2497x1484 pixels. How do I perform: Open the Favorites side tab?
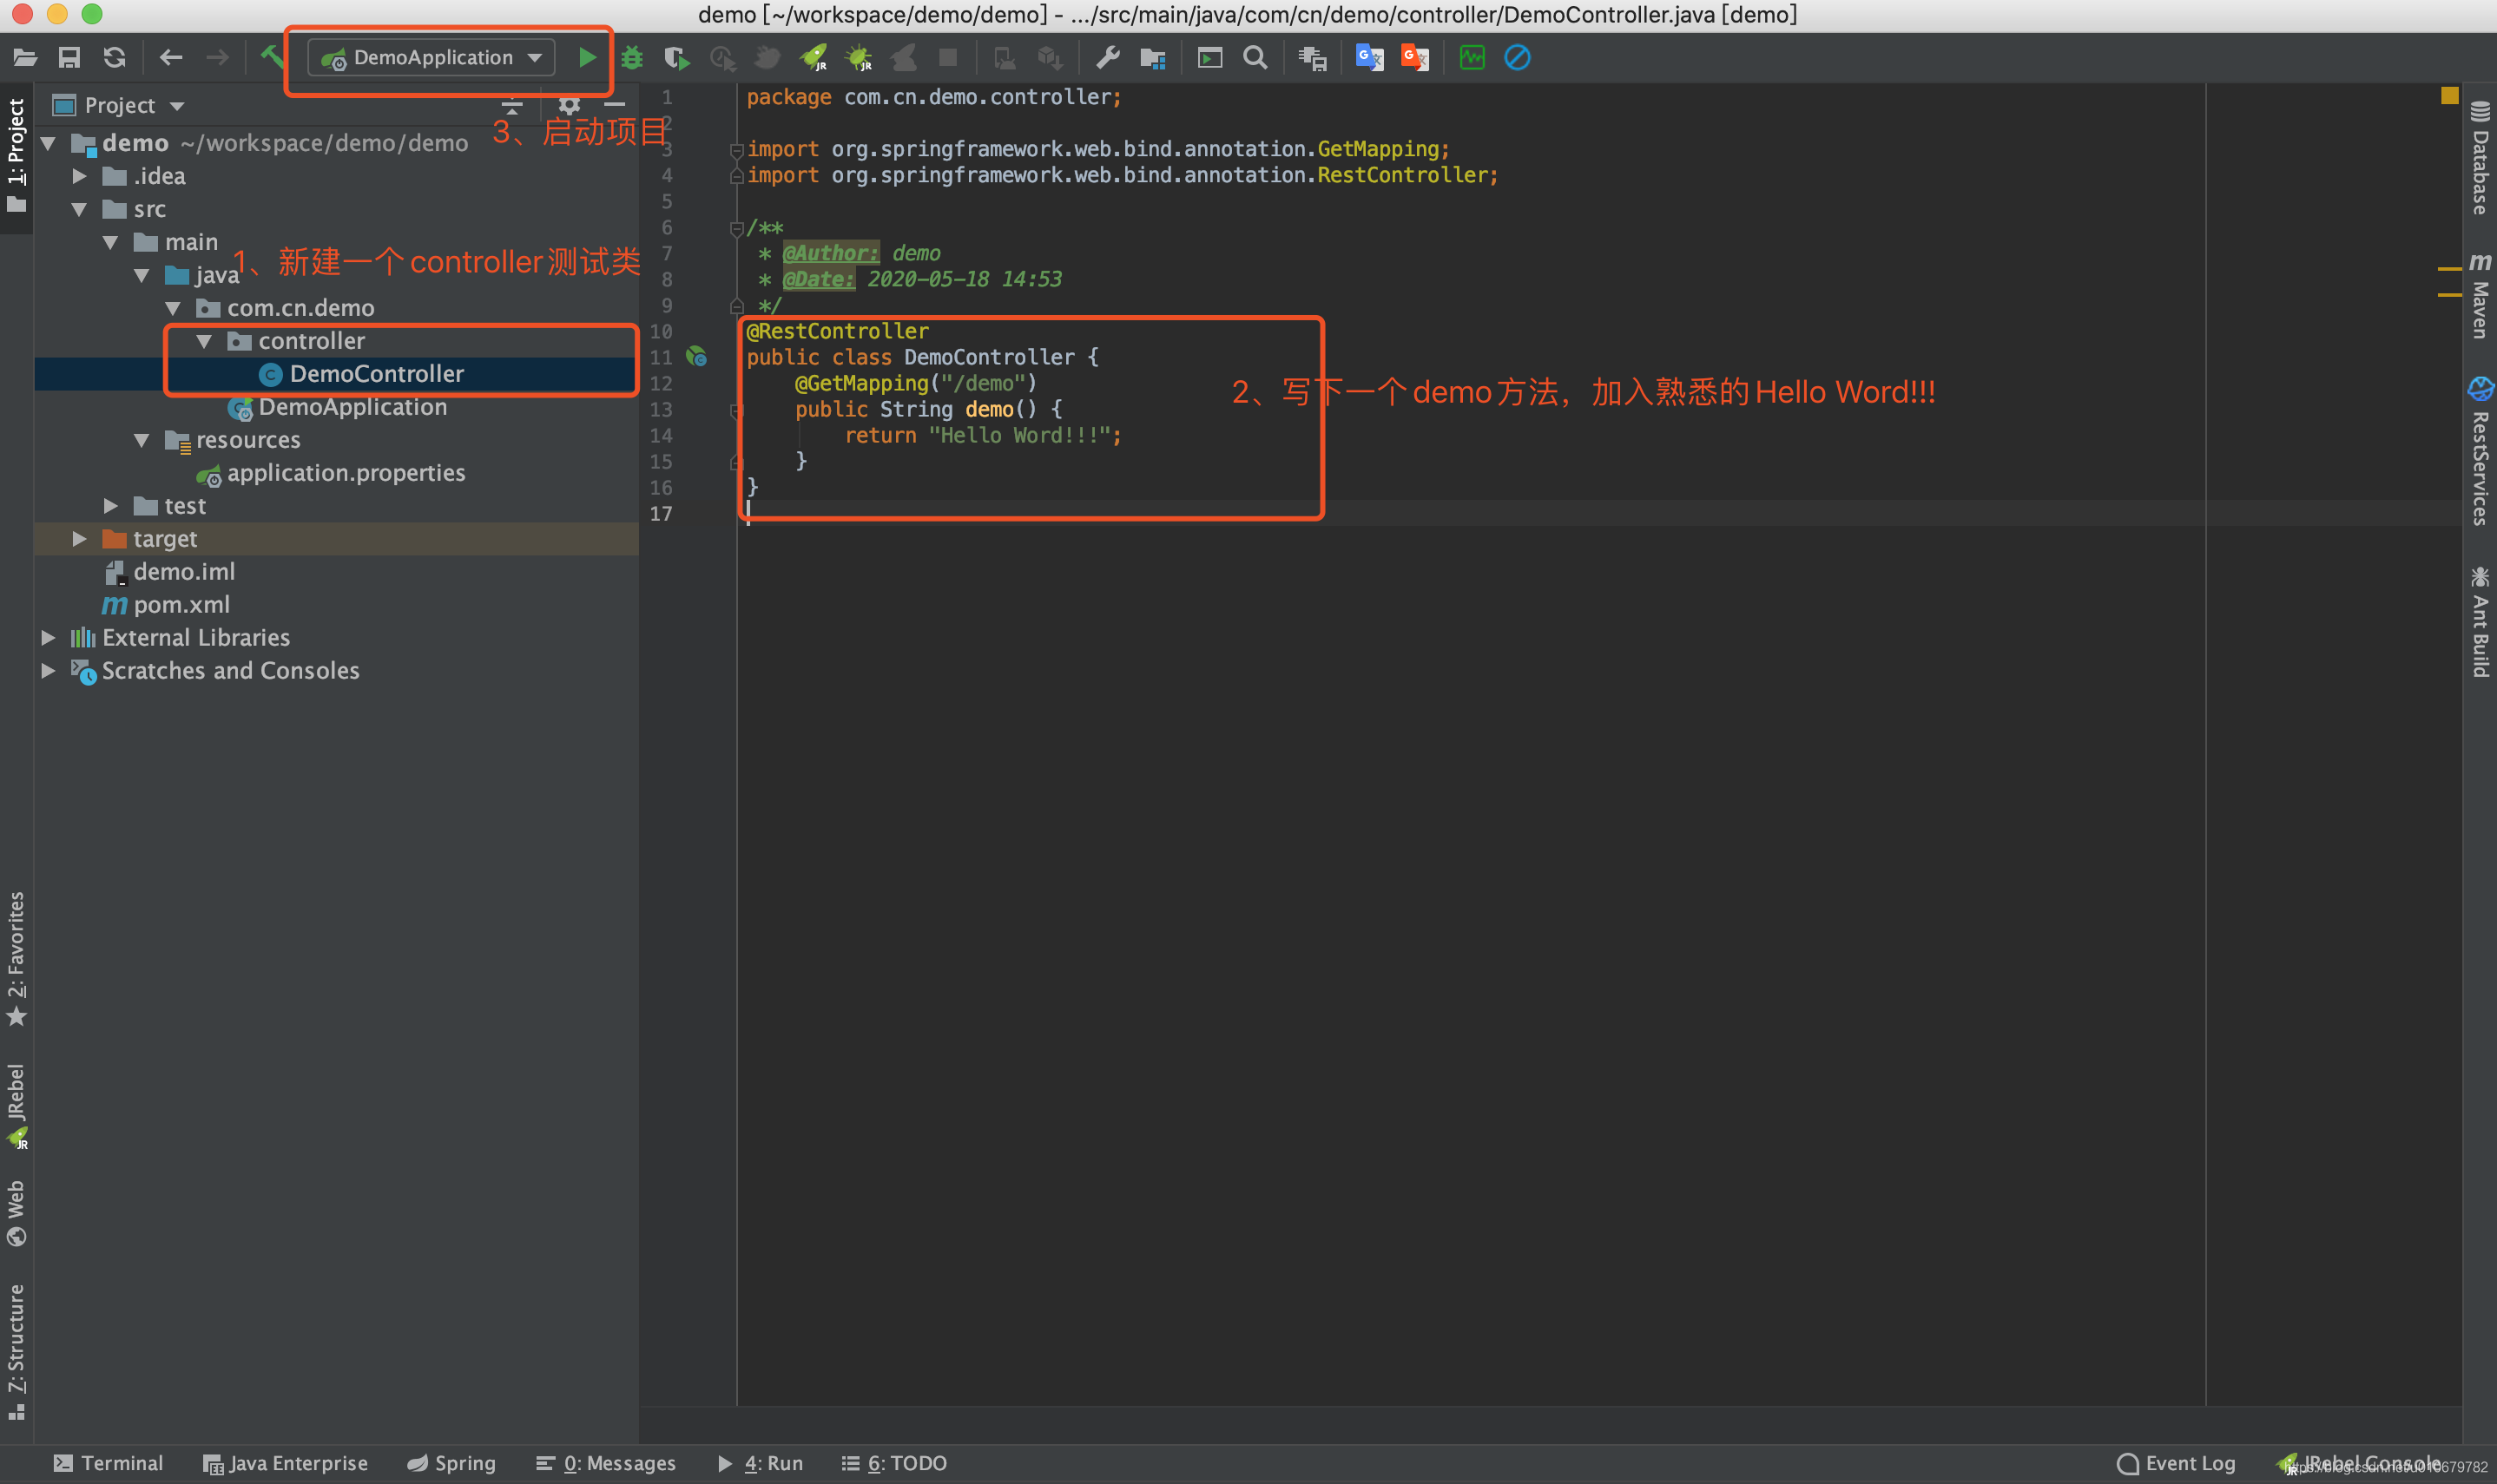16,960
